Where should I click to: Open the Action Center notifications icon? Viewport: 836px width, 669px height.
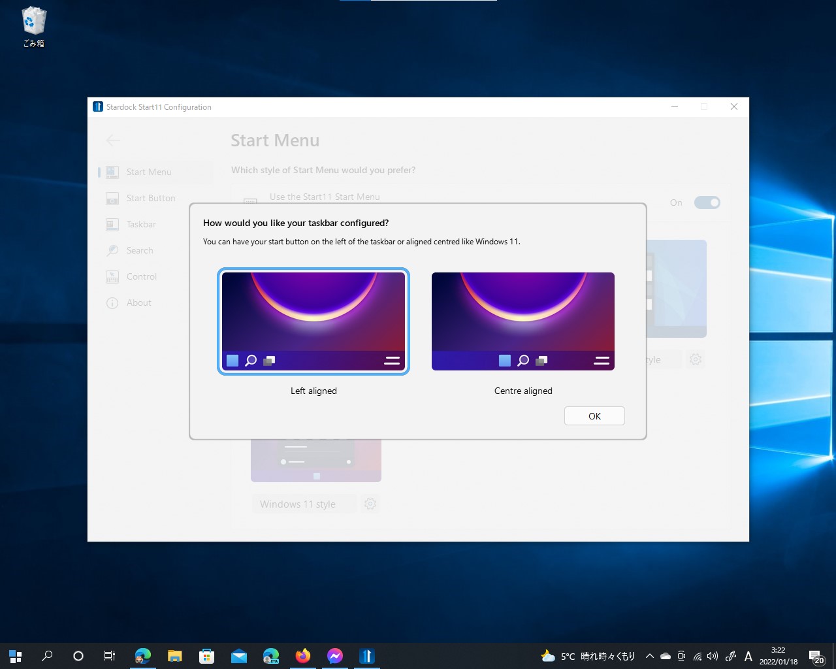816,656
